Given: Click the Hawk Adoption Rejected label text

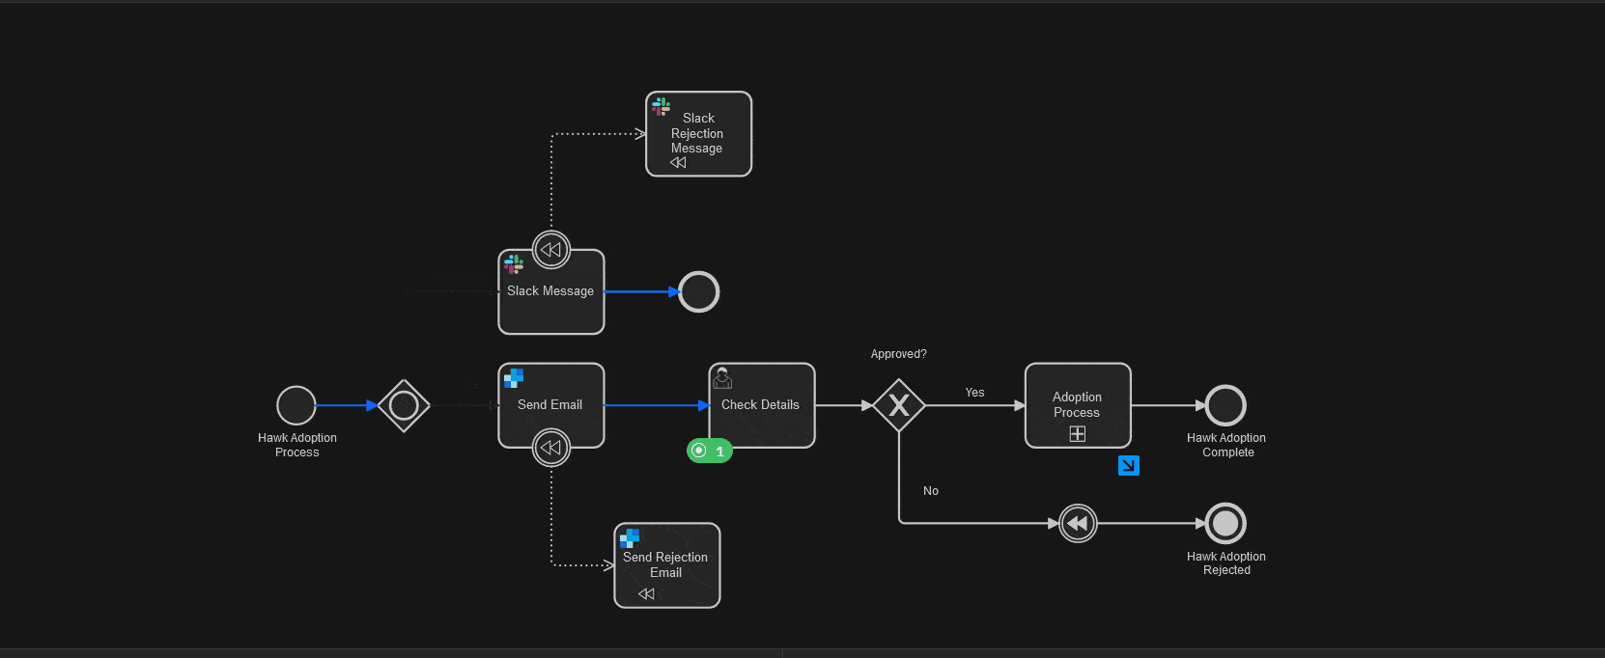Looking at the screenshot, I should (1226, 563).
